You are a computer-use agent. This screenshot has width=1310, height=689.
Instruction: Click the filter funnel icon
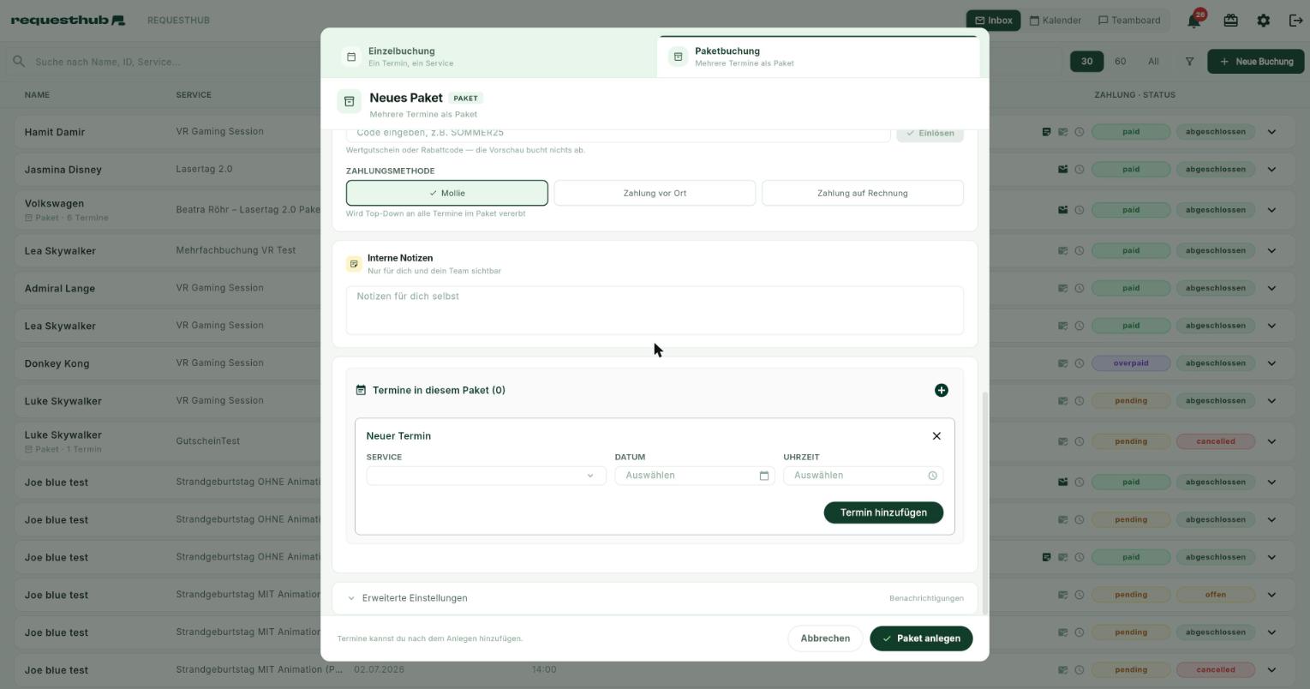(x=1189, y=62)
